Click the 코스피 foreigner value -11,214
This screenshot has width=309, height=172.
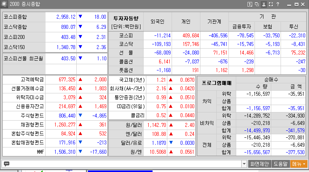(162, 36)
